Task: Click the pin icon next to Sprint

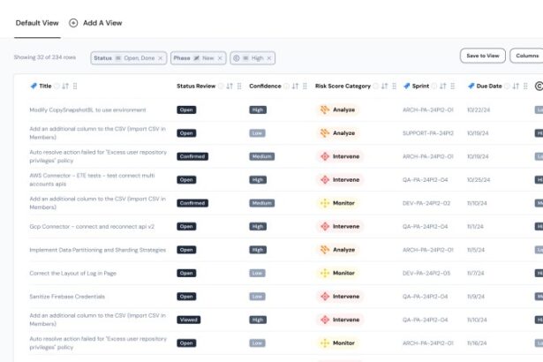Action: pyautogui.click(x=406, y=86)
